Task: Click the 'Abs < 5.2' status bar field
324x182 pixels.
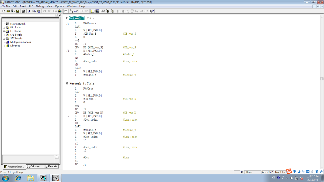Action: (267, 172)
